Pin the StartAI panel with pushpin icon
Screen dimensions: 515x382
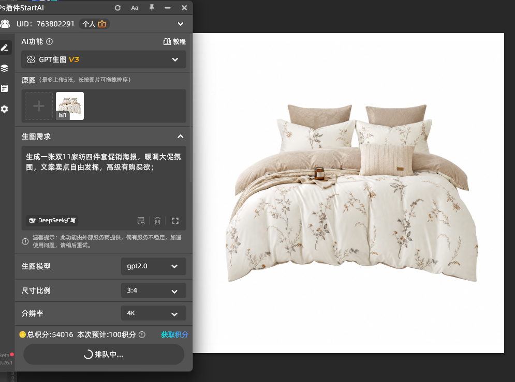(x=152, y=8)
